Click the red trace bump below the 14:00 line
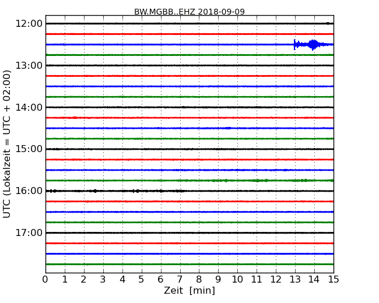The image size is (379, 303). pos(75,118)
